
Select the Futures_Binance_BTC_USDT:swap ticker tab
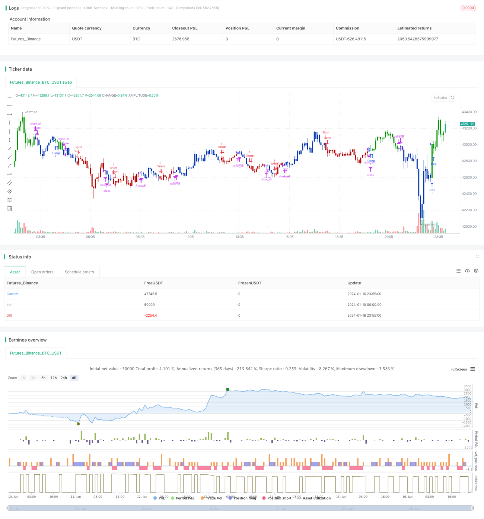coord(41,82)
